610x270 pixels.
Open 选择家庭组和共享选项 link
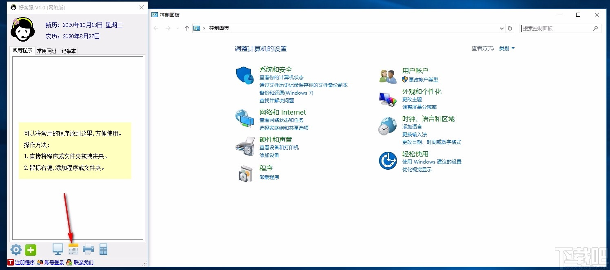(284, 128)
